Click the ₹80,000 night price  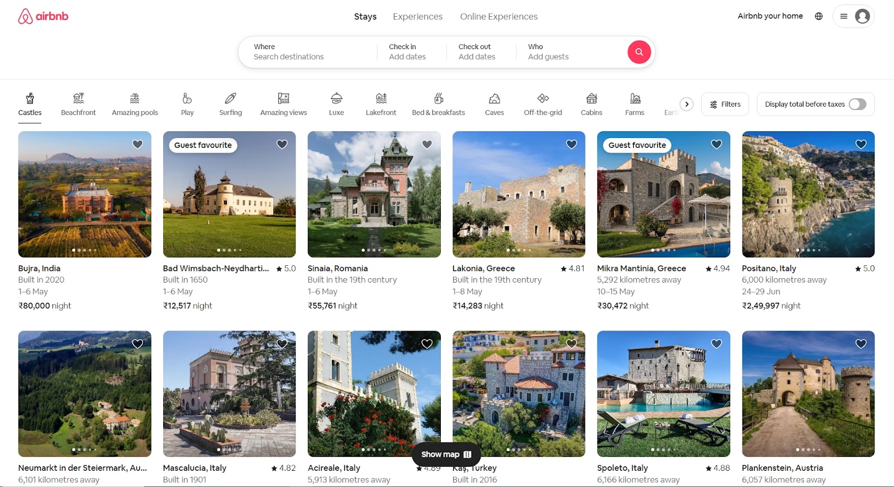(45, 306)
